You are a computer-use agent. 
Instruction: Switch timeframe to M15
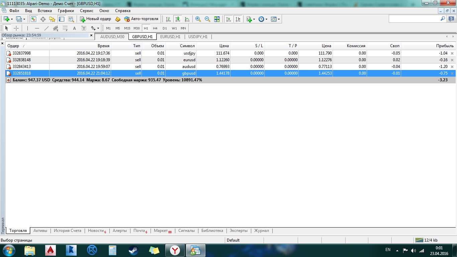(127, 28)
